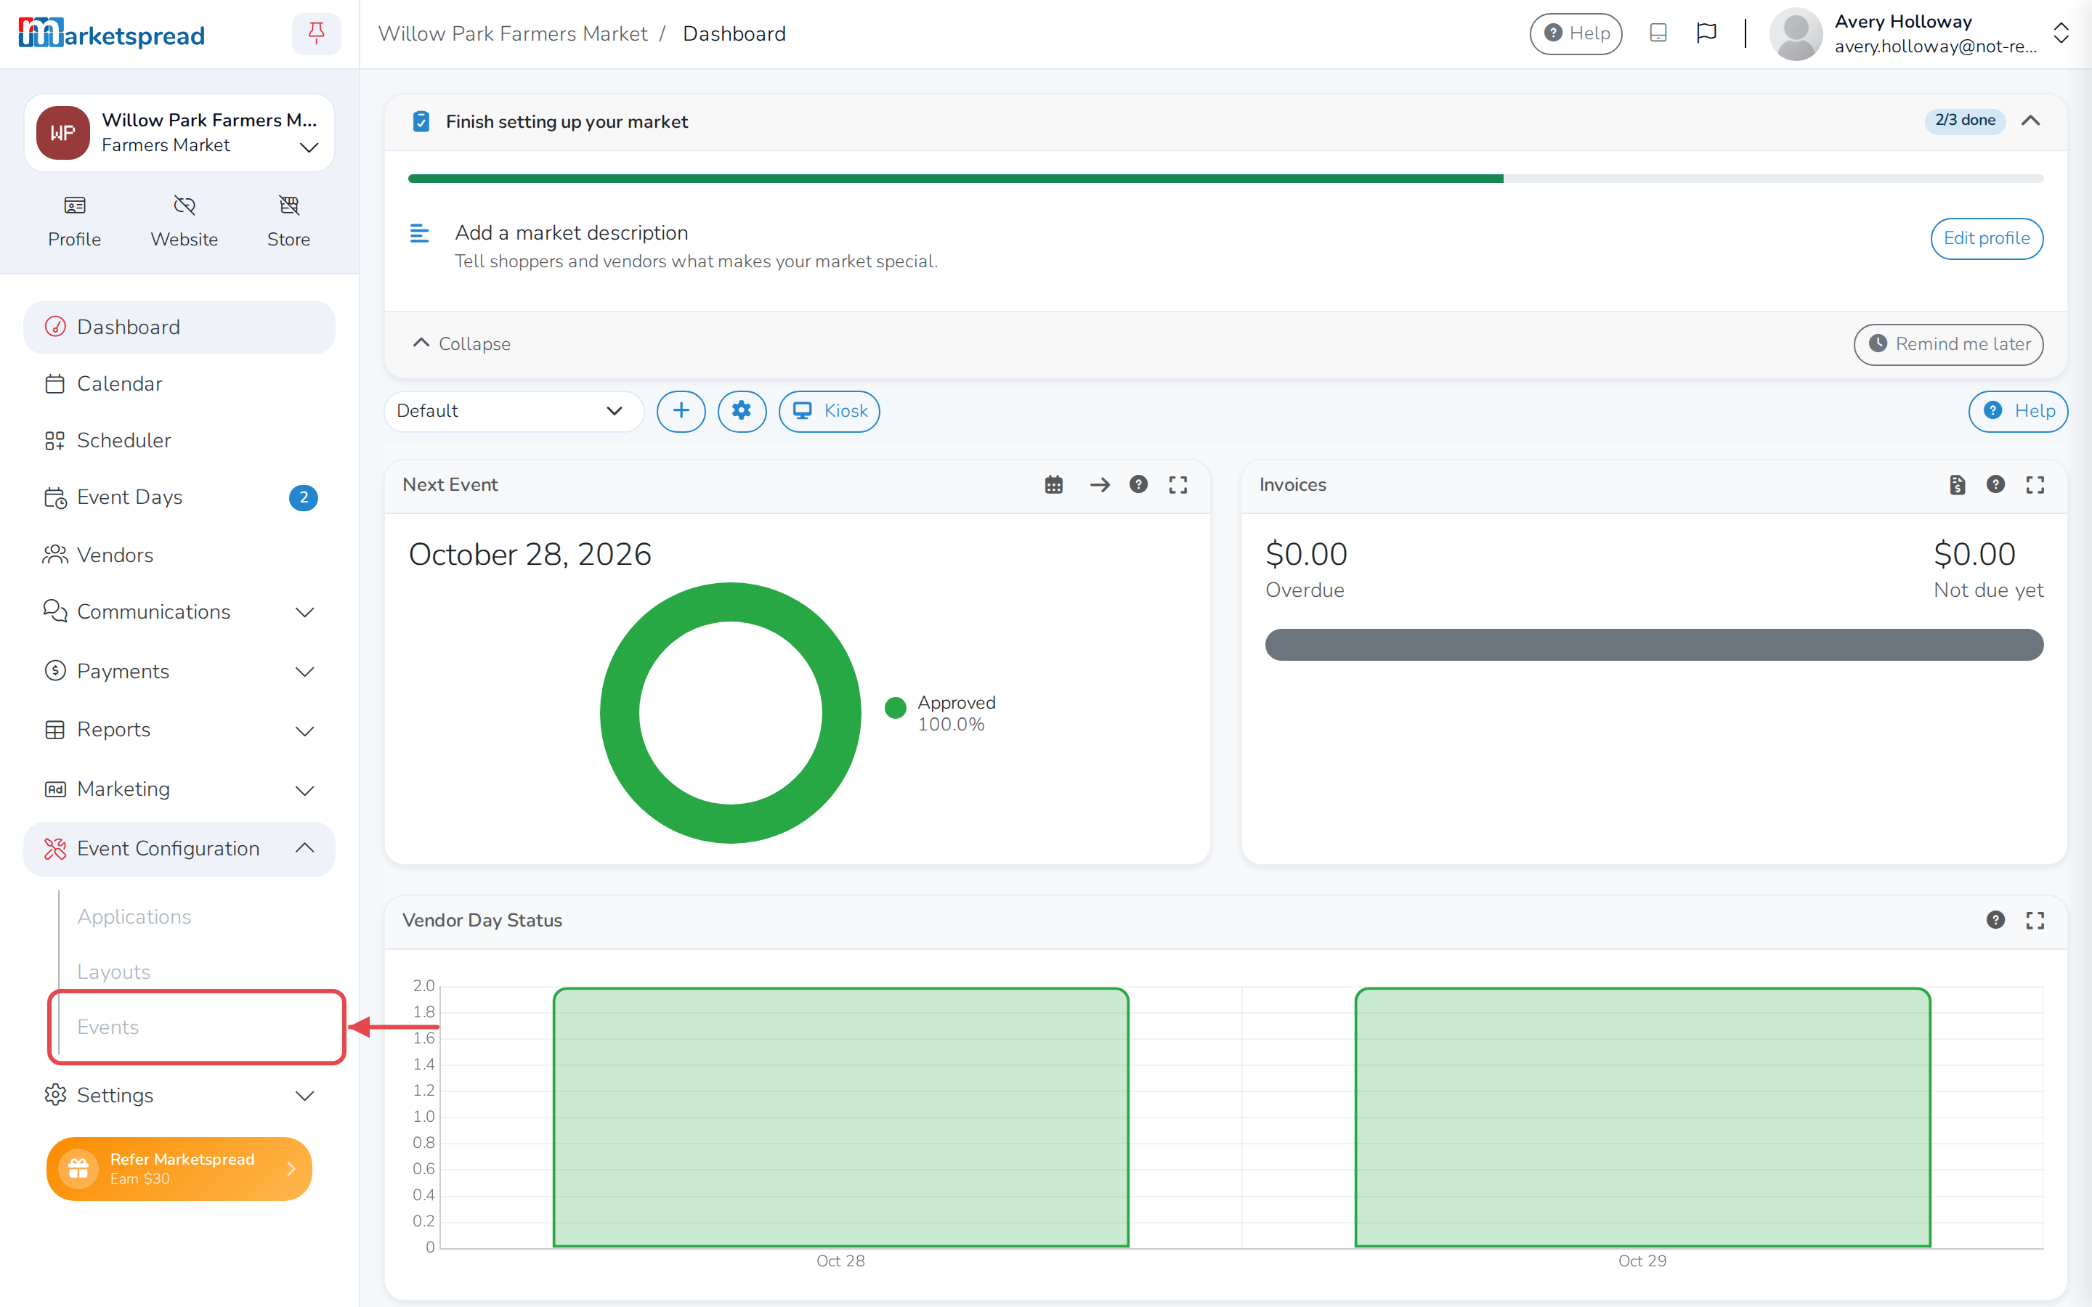Open dashboard settings gear button
The image size is (2092, 1307).
[742, 410]
